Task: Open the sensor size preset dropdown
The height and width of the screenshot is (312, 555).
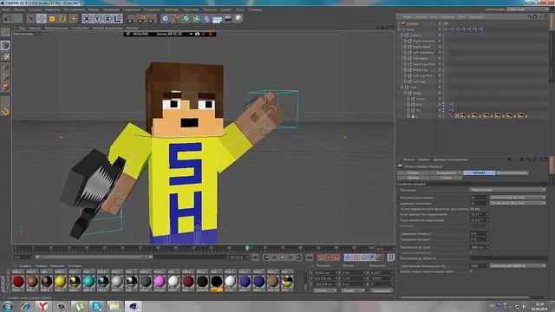Action: pyautogui.click(x=518, y=203)
